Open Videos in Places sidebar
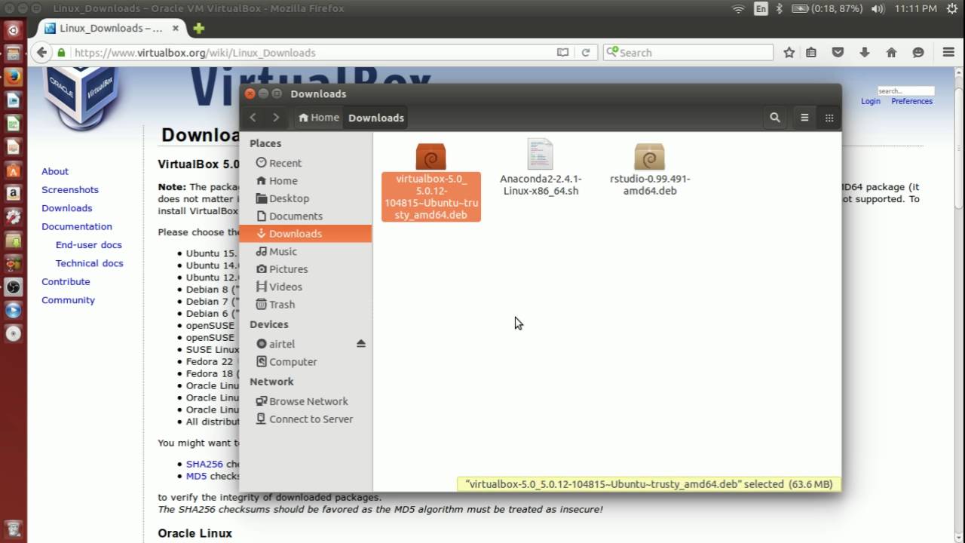 coord(305,287)
